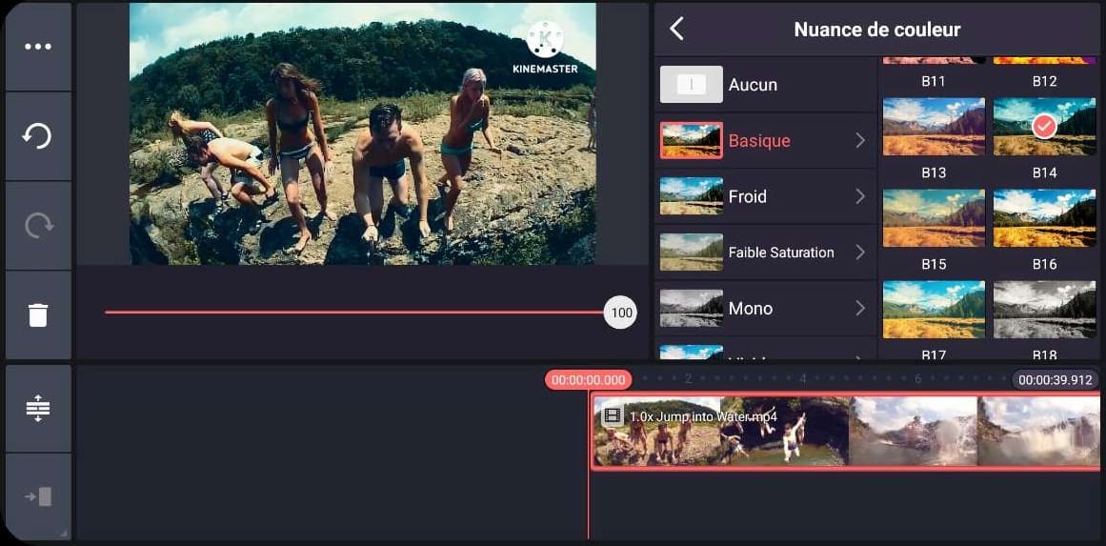Open the Froid filter category

click(765, 196)
